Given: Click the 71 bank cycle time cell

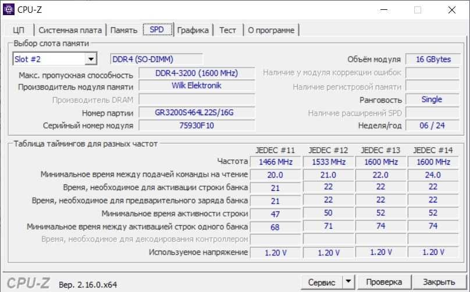Looking at the screenshot, I should click(x=329, y=226).
